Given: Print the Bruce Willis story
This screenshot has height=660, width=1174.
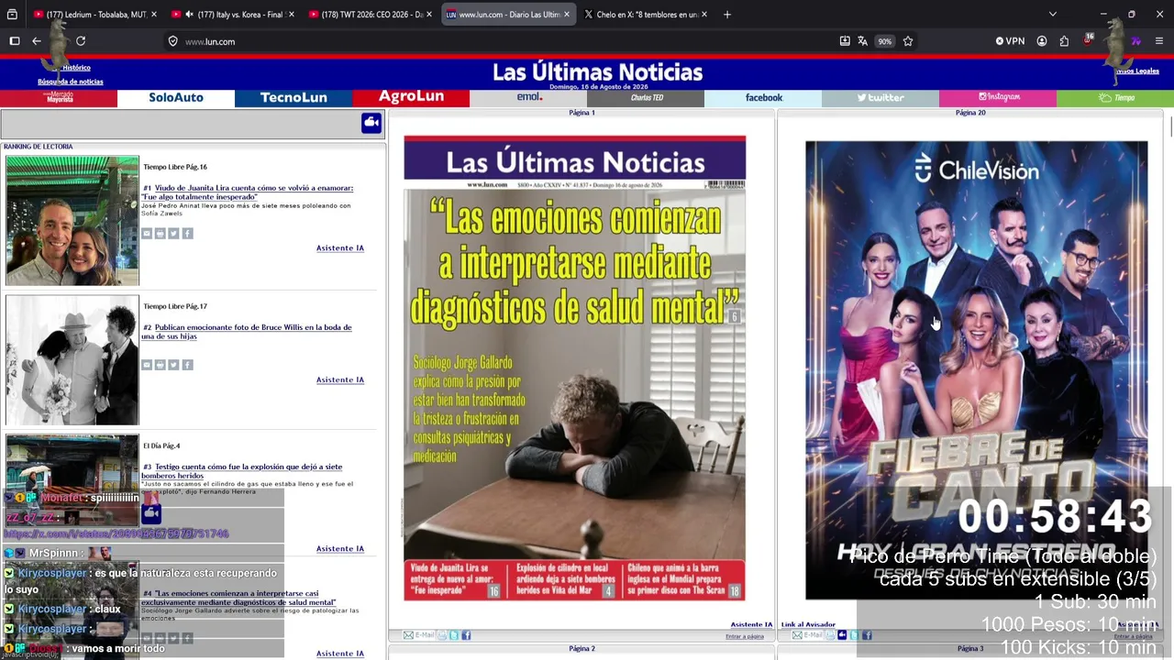Looking at the screenshot, I should (x=160, y=365).
